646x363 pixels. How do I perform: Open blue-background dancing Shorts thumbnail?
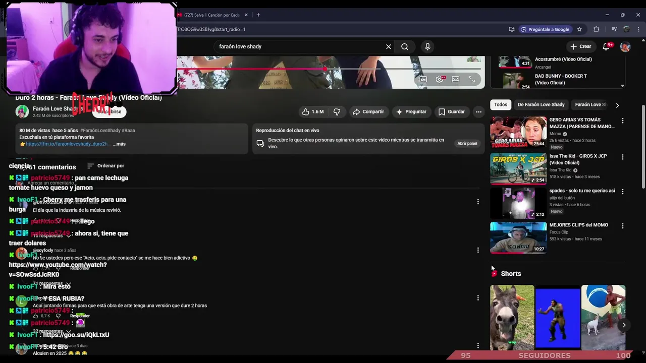pos(558,317)
